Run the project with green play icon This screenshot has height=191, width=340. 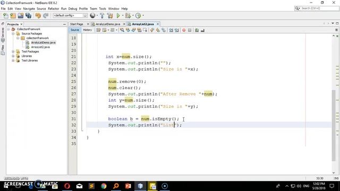point(118,15)
